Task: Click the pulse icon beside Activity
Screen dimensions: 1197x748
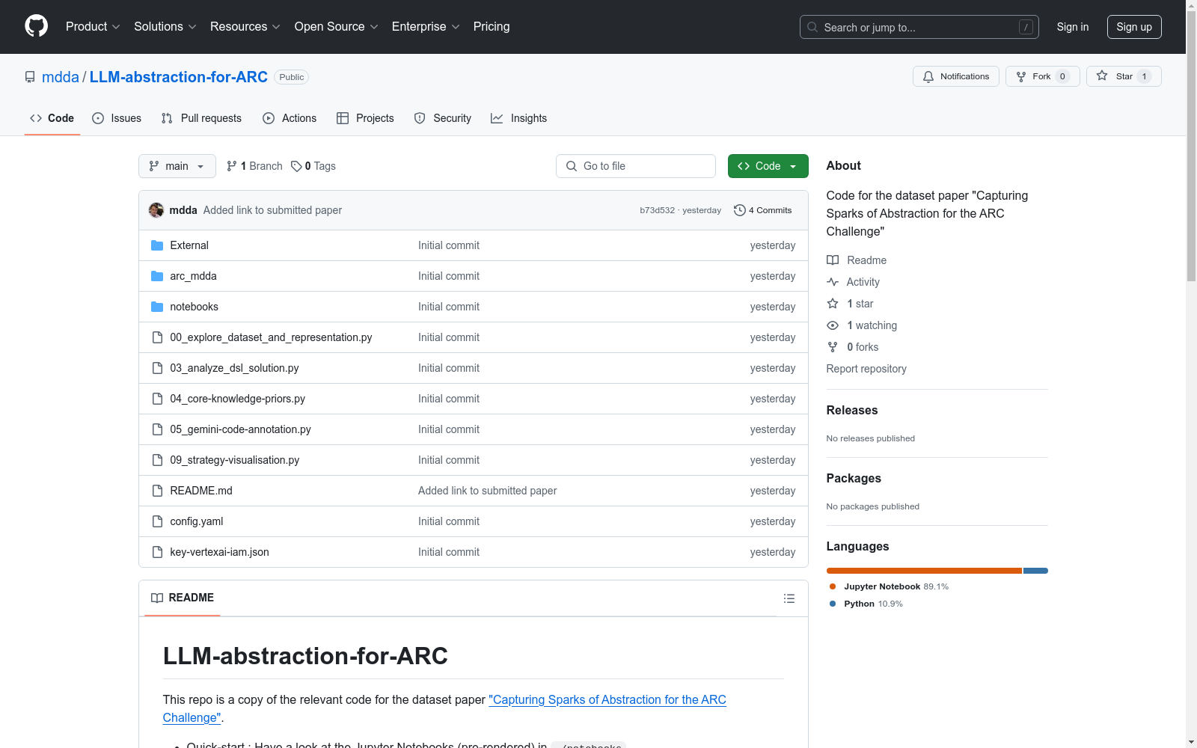Action: coord(833,282)
